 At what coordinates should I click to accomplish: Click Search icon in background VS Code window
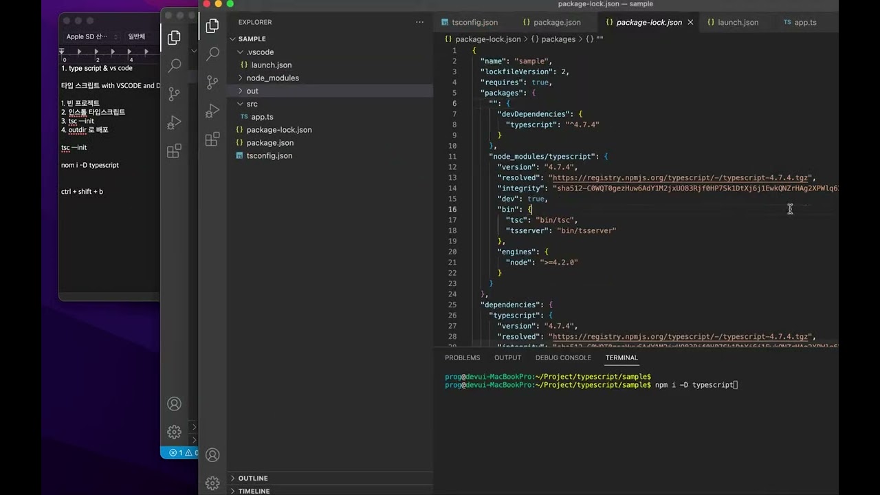pyautogui.click(x=174, y=65)
